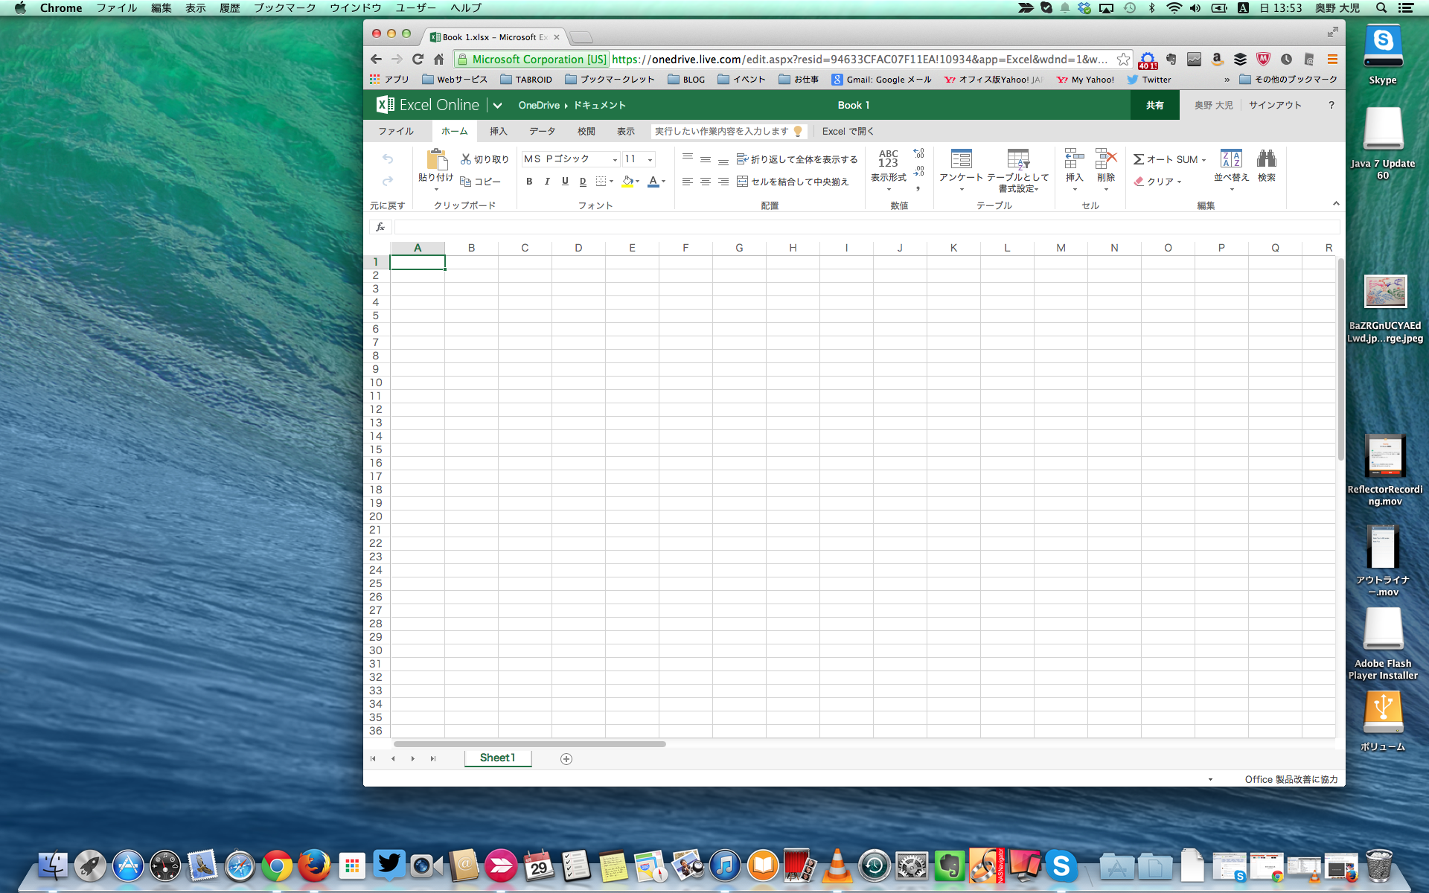Click the fx insert function icon
Screen dimensions: 1429x893
[x=380, y=227]
